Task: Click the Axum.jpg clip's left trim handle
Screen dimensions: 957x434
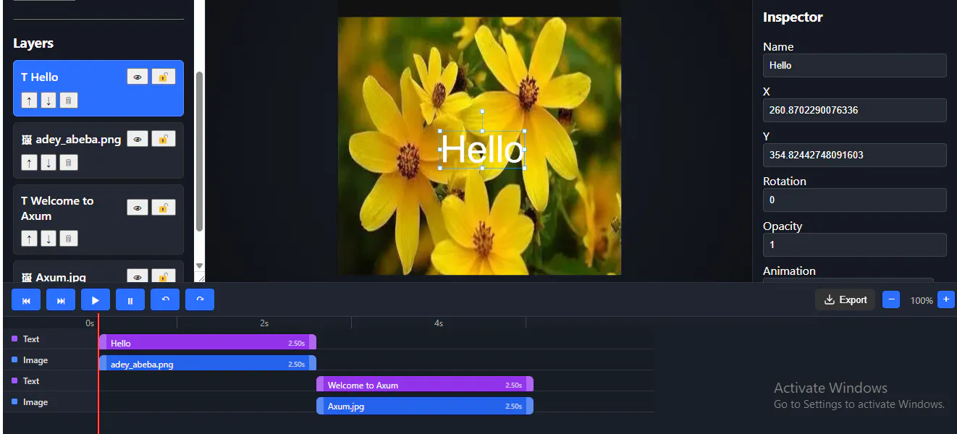Action: tap(320, 406)
